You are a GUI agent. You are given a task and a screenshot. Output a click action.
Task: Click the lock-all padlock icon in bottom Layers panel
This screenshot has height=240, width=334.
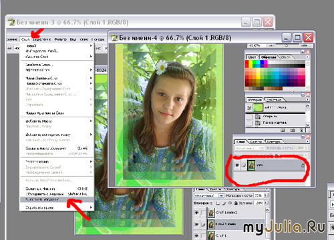point(236,203)
